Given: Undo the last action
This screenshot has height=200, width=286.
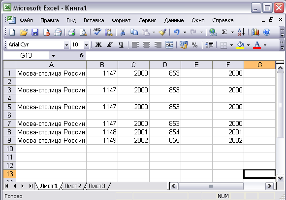Looking at the screenshot, I should (x=177, y=32).
